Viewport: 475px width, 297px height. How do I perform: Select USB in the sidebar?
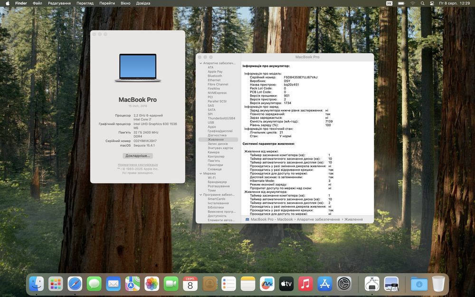[x=211, y=123]
